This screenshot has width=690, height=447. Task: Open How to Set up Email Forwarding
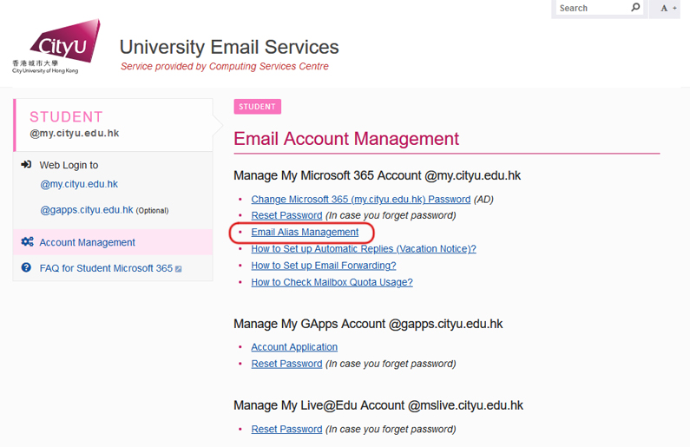click(x=323, y=266)
